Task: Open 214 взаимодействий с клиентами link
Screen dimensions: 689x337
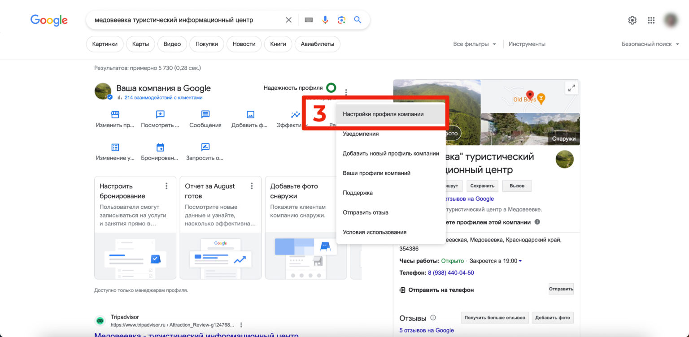Action: tap(163, 98)
